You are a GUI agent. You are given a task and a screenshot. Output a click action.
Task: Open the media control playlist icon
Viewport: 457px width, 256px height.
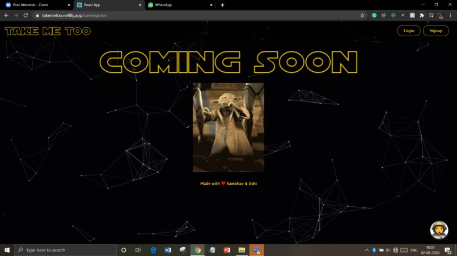(431, 15)
